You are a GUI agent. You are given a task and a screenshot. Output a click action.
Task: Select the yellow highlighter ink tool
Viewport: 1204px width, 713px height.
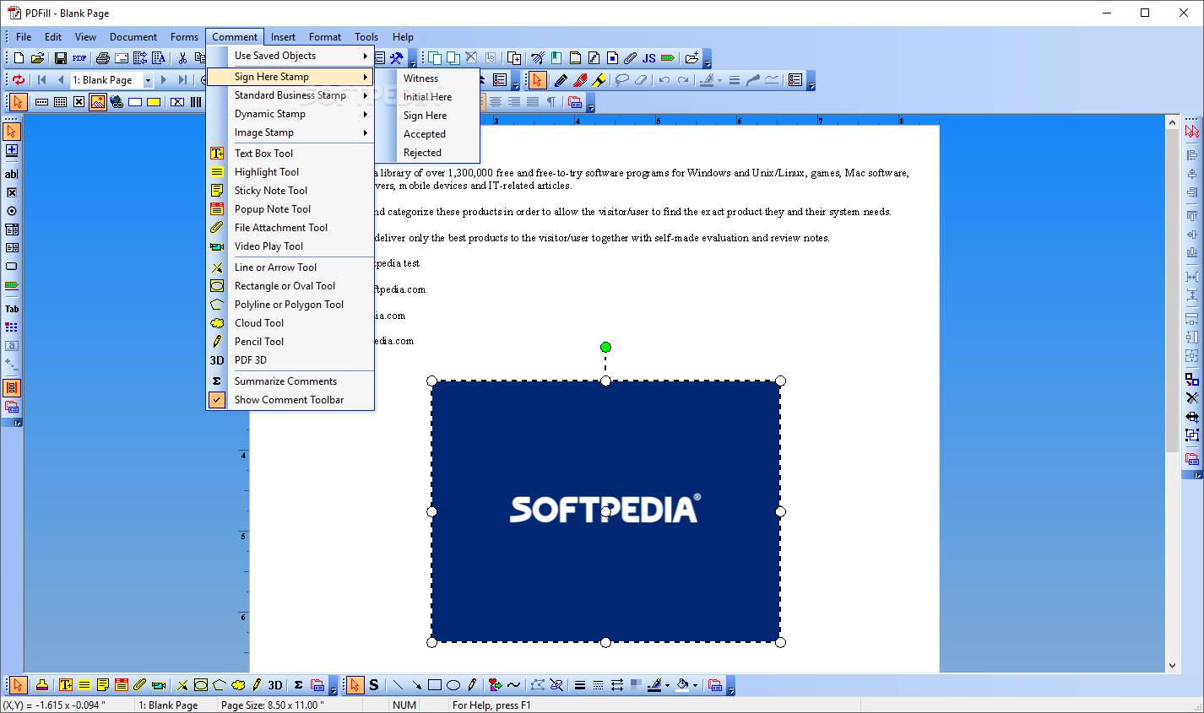[599, 80]
